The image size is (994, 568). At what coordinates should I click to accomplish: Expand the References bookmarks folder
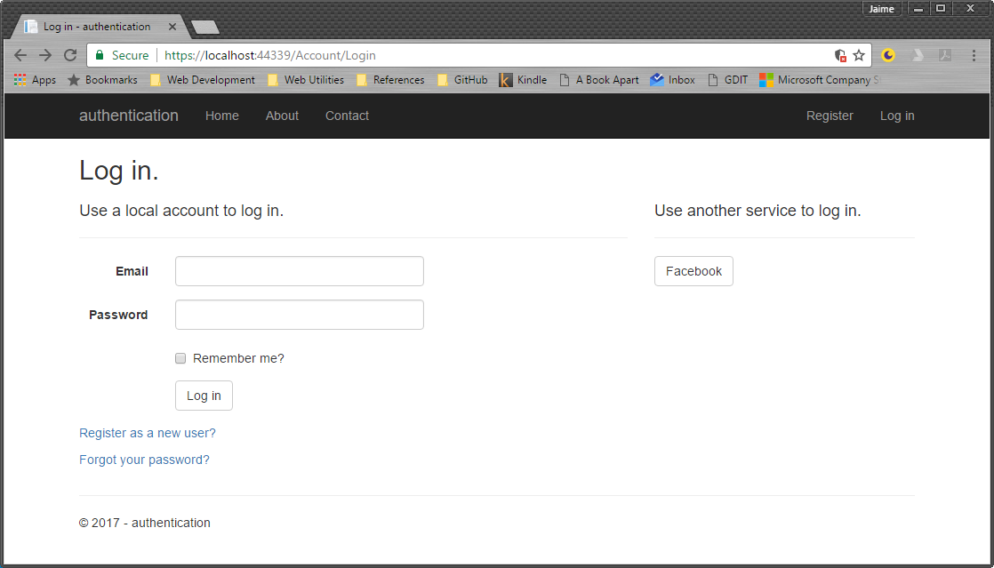[x=390, y=80]
